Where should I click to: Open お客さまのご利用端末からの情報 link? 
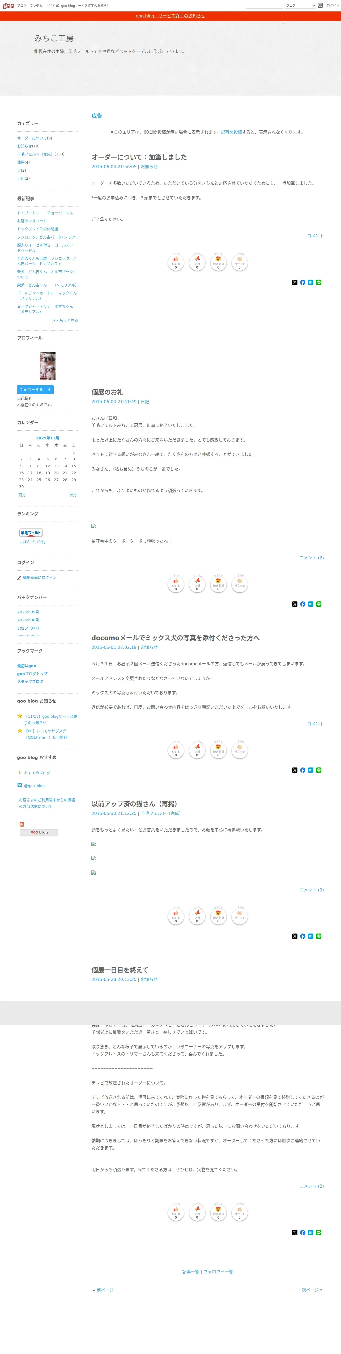[x=47, y=803]
